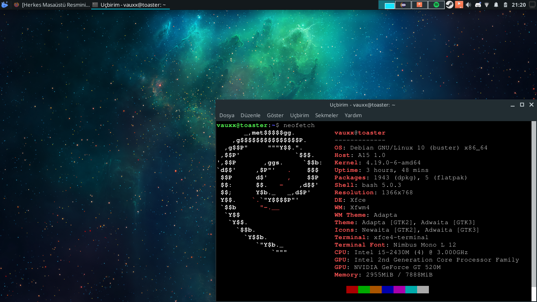
Task: Click the terminal title bar text
Action: pyautogui.click(x=362, y=105)
